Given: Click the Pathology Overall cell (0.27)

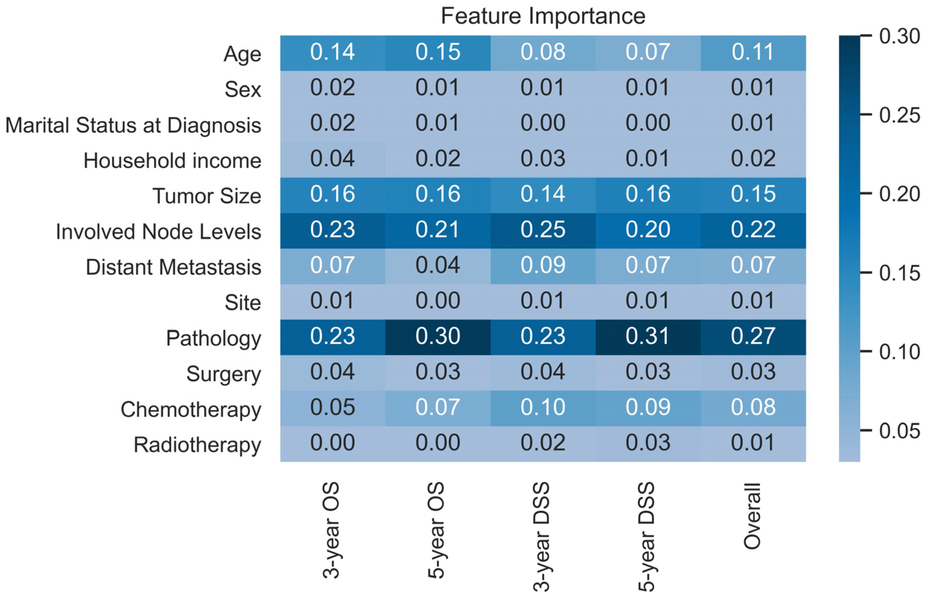Looking at the screenshot, I should (x=753, y=337).
